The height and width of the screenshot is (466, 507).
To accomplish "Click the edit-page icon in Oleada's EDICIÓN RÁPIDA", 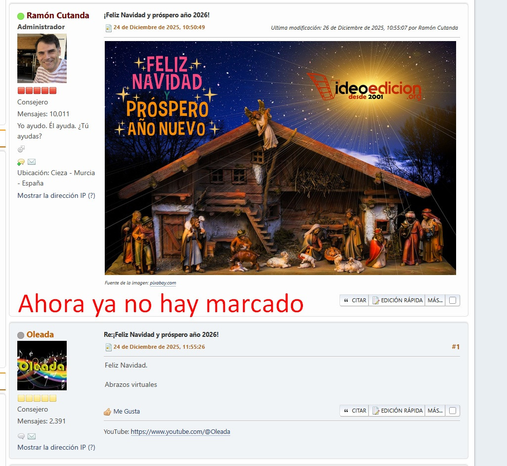I will (376, 411).
